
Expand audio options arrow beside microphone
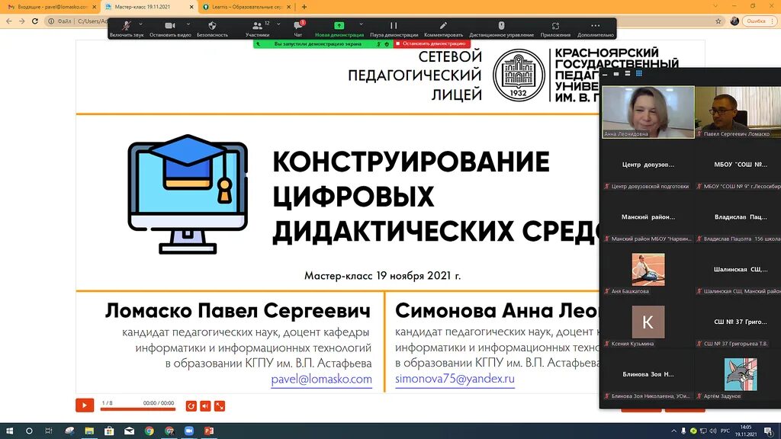(140, 24)
